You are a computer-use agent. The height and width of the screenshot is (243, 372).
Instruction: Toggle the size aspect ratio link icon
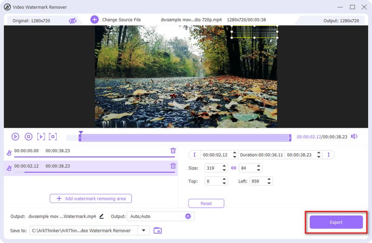tap(233, 168)
